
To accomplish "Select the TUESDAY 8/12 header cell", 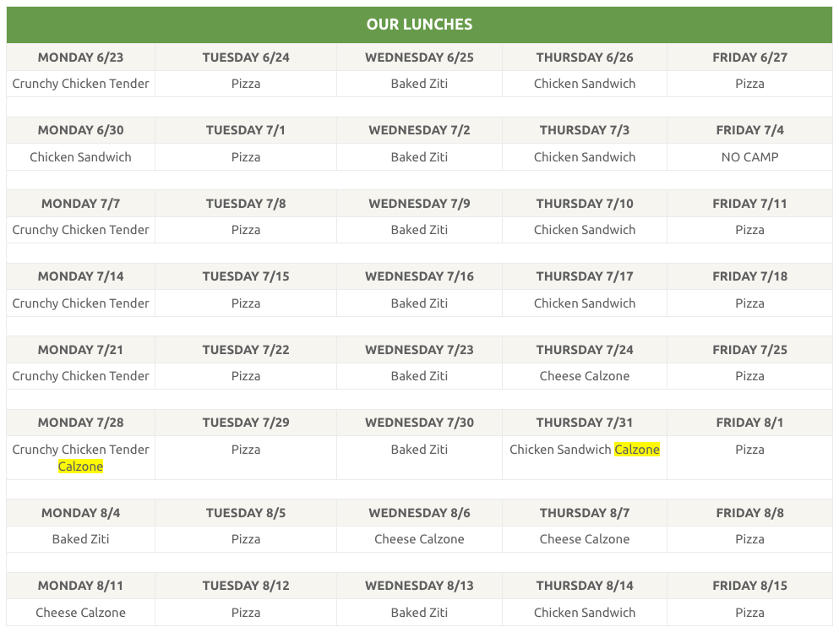I will [246, 586].
